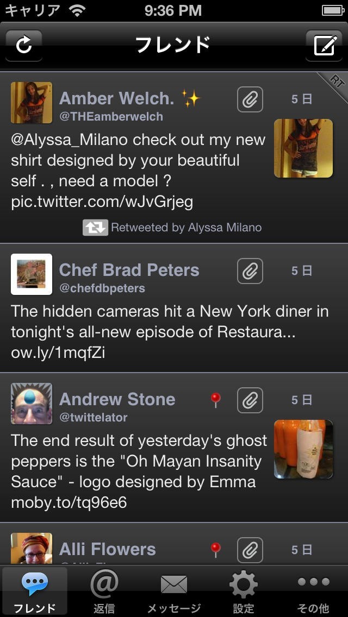This screenshot has width=348, height=617.
Task: Open the 設定 settings tab
Action: [x=243, y=592]
